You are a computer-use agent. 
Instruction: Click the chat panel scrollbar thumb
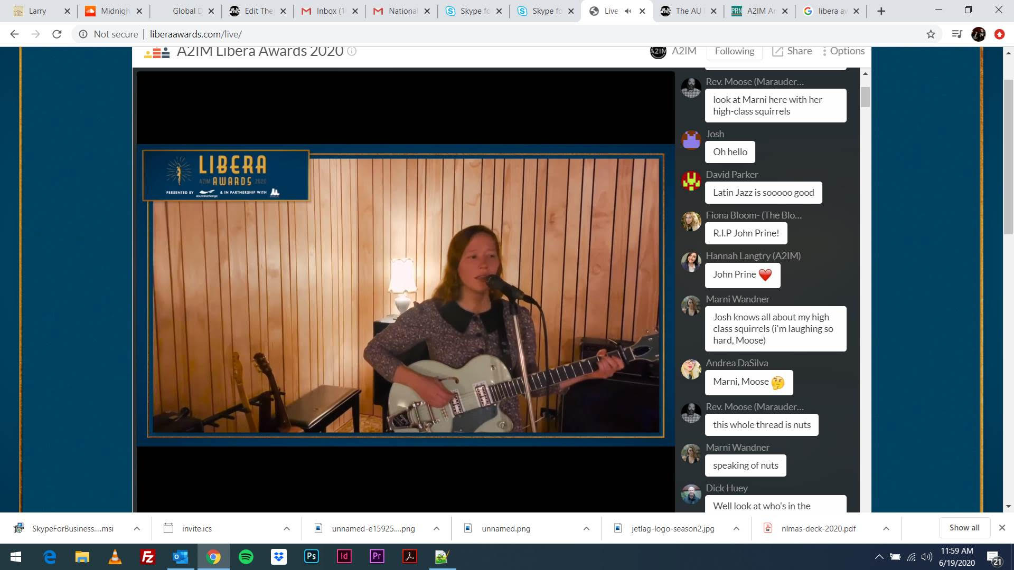[865, 97]
